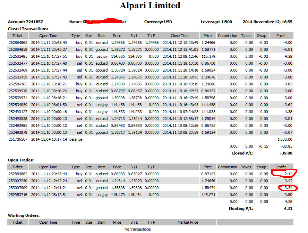Select stop loss 115.481 in open trades
Viewport: 308px width, 233px height.
click(x=135, y=195)
